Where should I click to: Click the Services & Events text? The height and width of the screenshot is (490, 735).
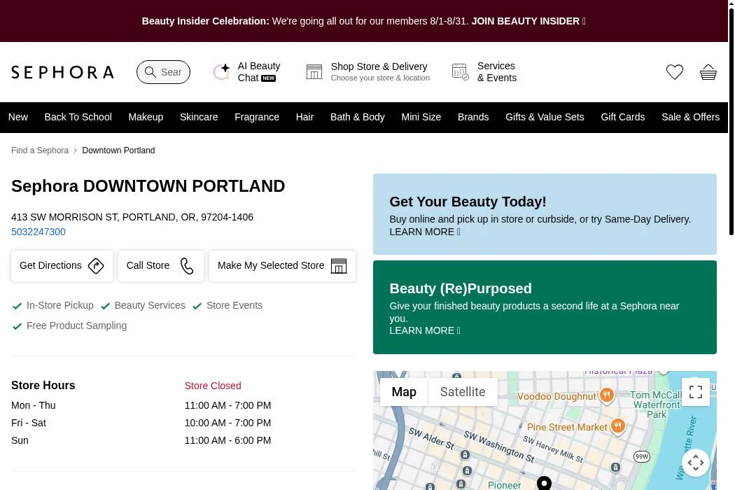[x=497, y=71]
